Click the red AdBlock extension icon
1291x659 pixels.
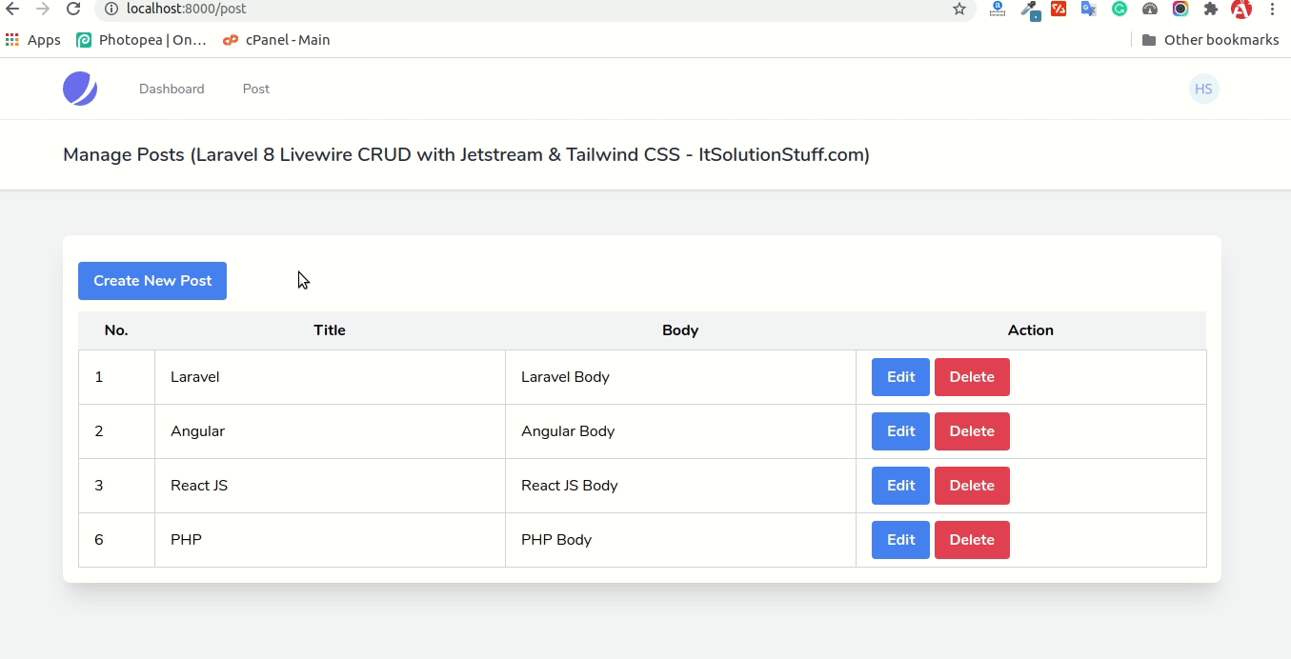click(x=1240, y=10)
